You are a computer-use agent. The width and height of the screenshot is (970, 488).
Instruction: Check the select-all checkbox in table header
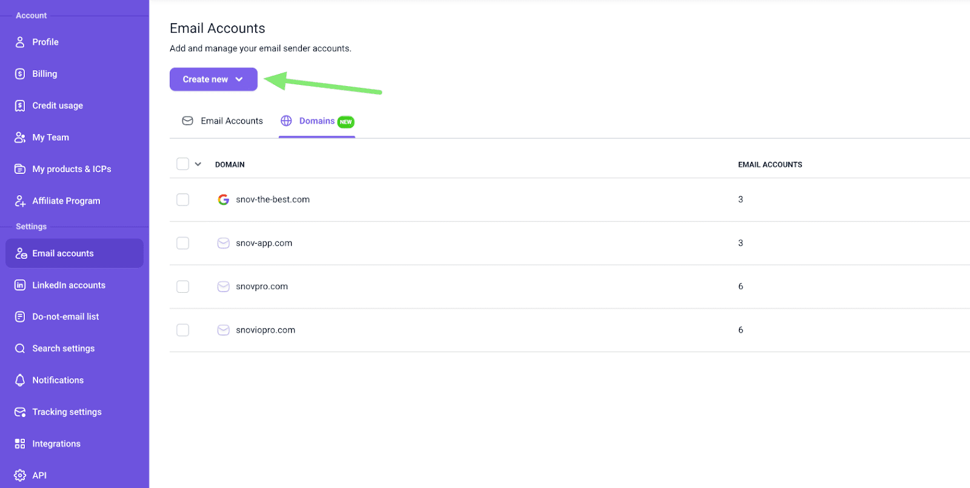tap(182, 164)
